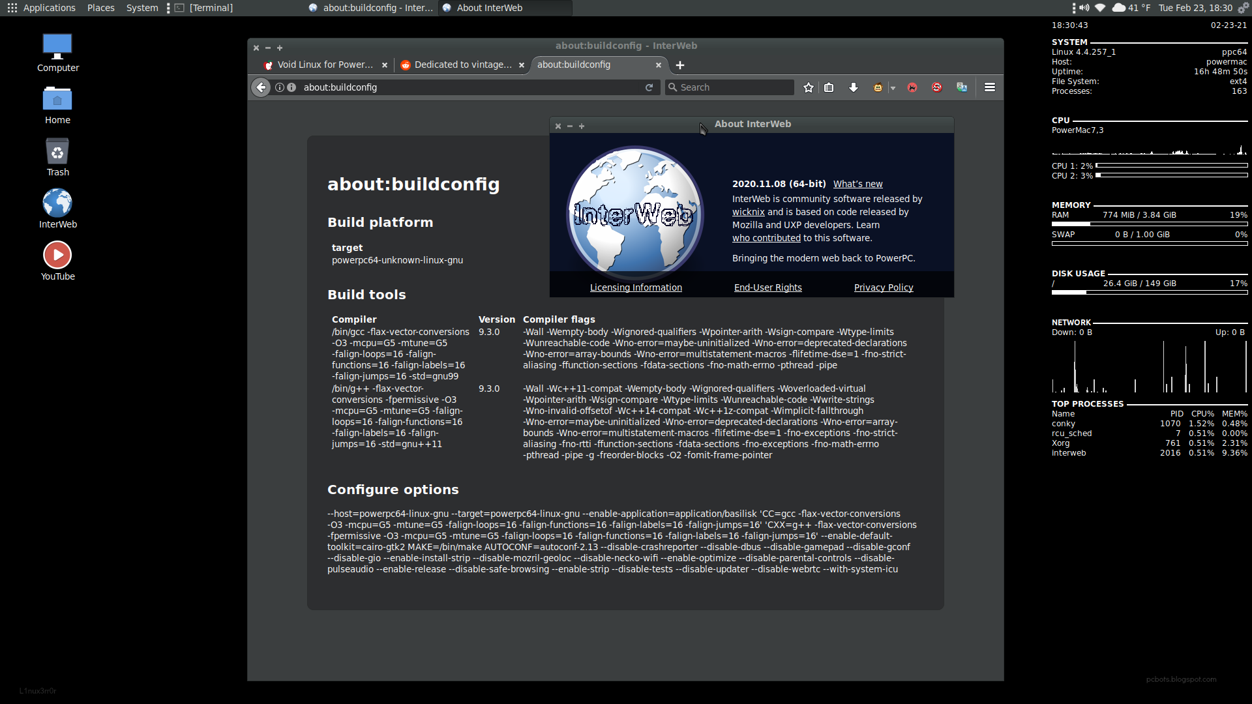Expand the monkey extension dropdown arrow
The image size is (1252, 704).
click(x=893, y=88)
